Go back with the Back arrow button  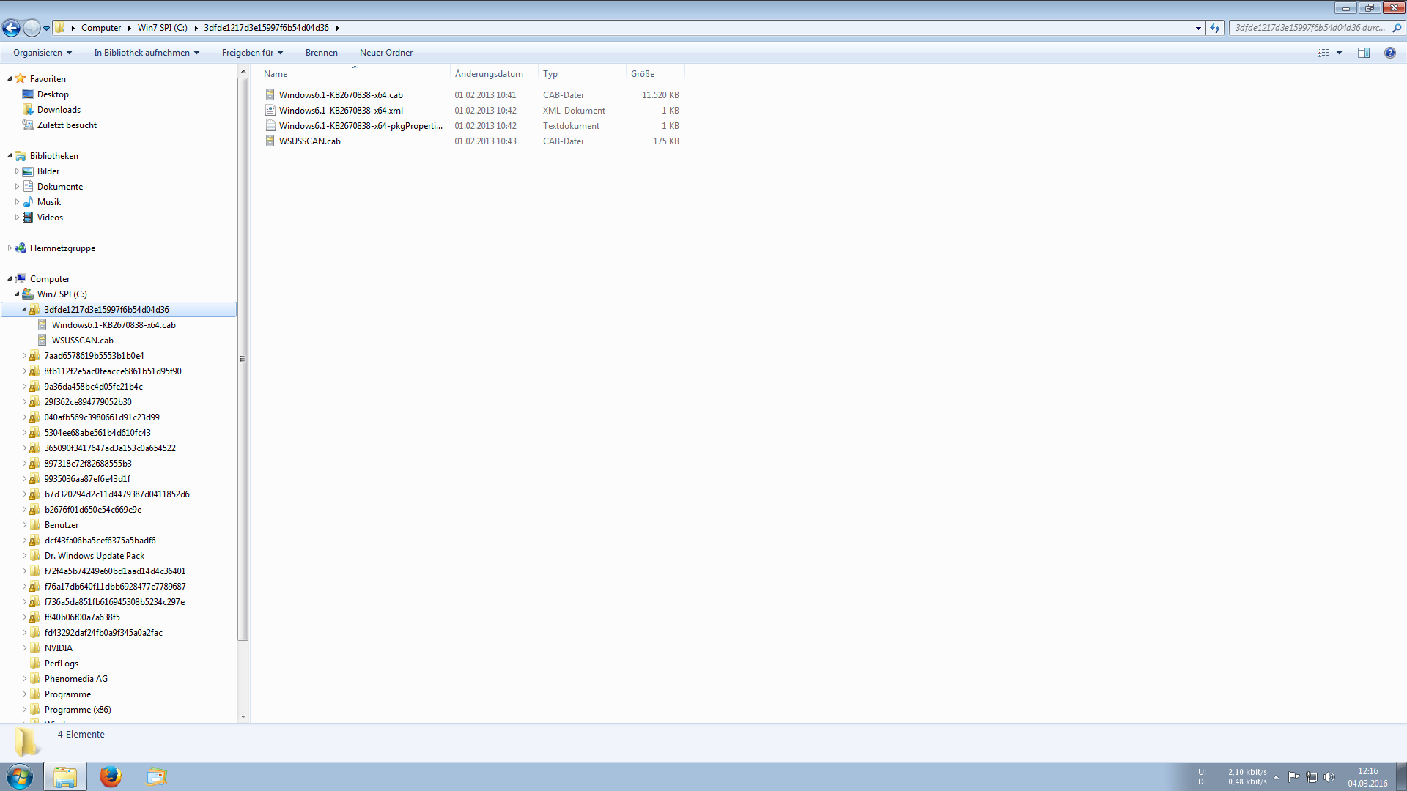point(12,28)
